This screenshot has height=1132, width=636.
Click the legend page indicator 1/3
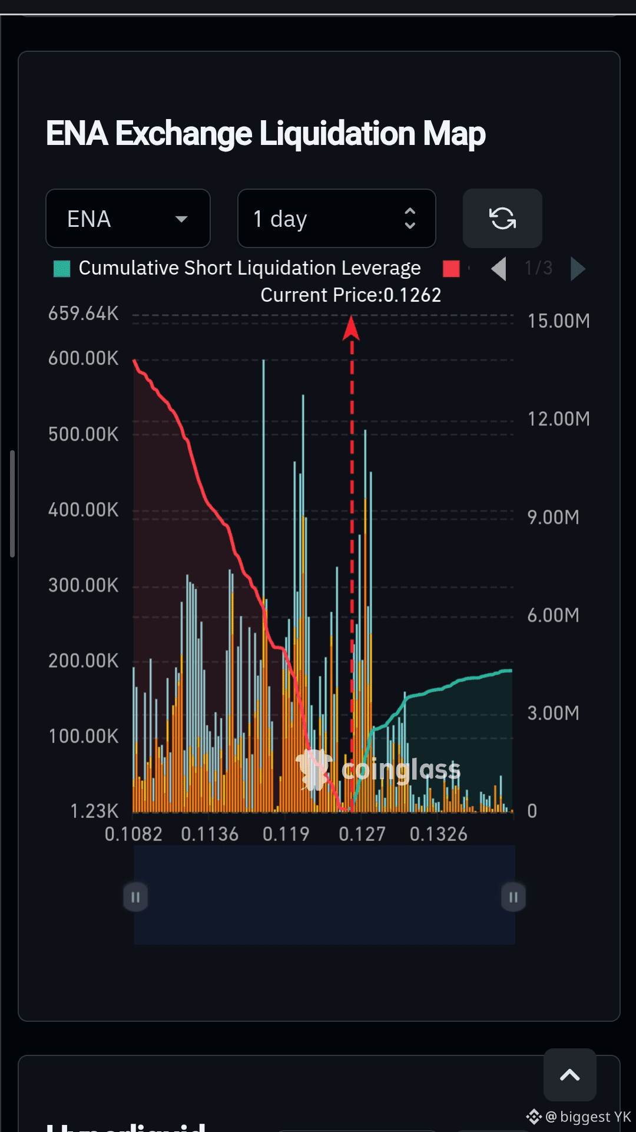[x=539, y=268]
